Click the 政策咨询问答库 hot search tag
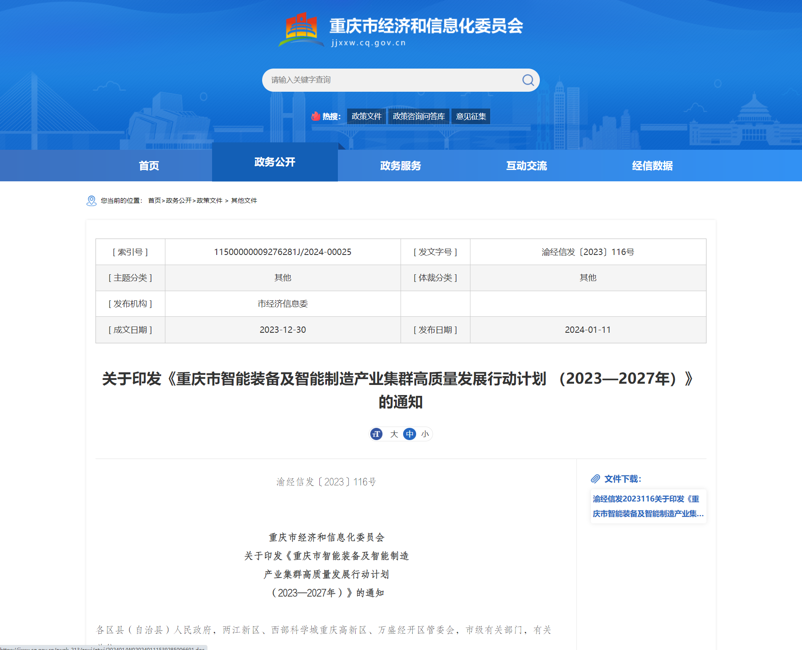This screenshot has height=650, width=802. (x=419, y=116)
